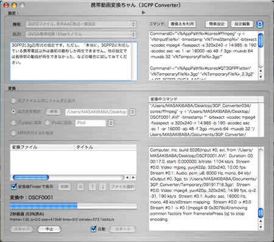Click inside the 3GPP2 description text box
This screenshot has width=274, height=242.
pos(74,62)
